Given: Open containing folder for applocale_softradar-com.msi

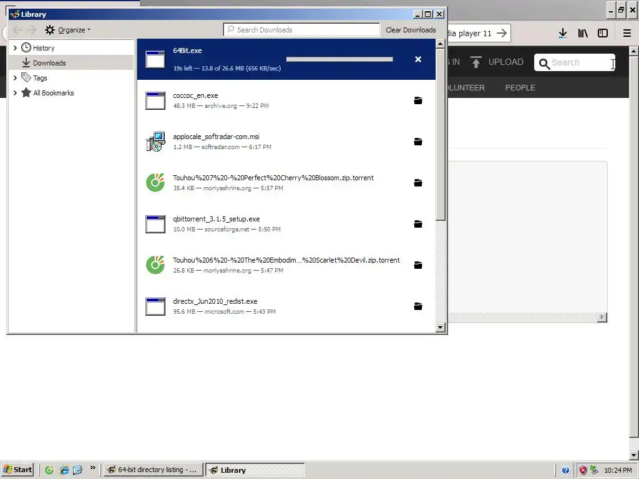Looking at the screenshot, I should tap(417, 142).
